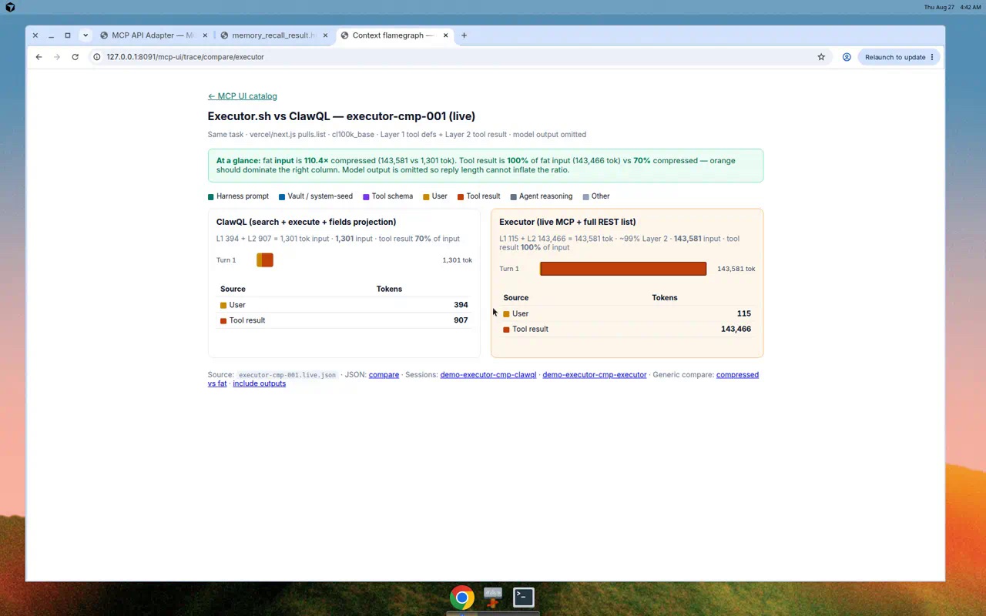The height and width of the screenshot is (616, 986).
Task: Bookmark this page with the star icon
Action: (821, 57)
